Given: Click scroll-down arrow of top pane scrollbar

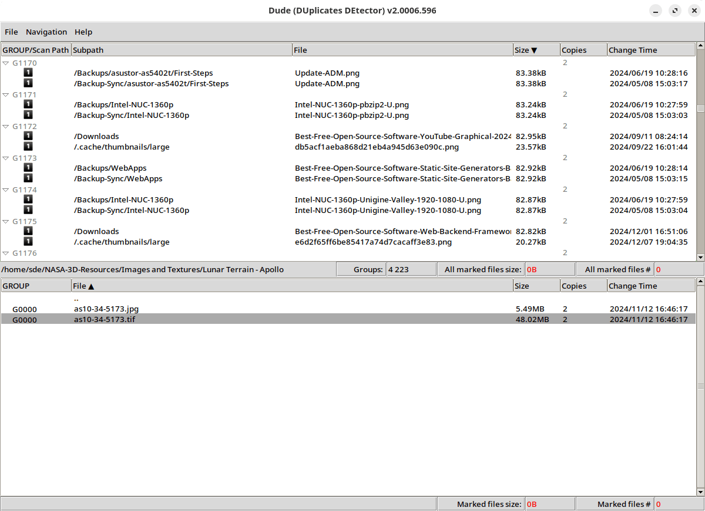Looking at the screenshot, I should [x=700, y=257].
